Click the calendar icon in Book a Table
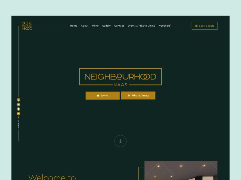 click(x=196, y=26)
